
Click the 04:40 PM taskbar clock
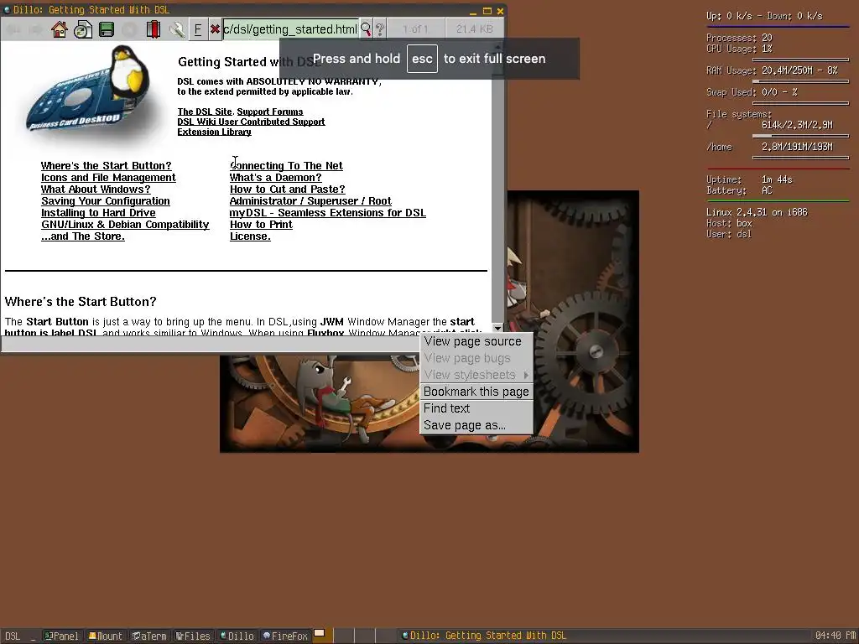tap(835, 636)
